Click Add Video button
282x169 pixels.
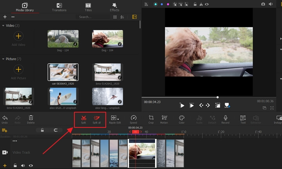point(18,36)
